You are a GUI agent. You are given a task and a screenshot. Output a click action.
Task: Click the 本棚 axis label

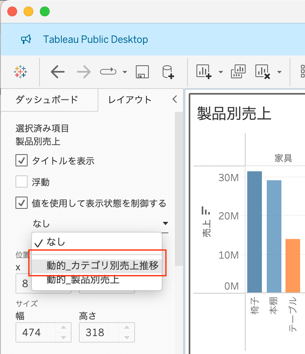coord(274,306)
